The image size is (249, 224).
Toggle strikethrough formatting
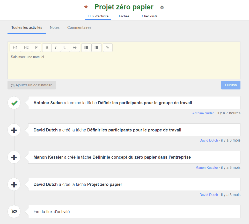pyautogui.click(x=75, y=47)
